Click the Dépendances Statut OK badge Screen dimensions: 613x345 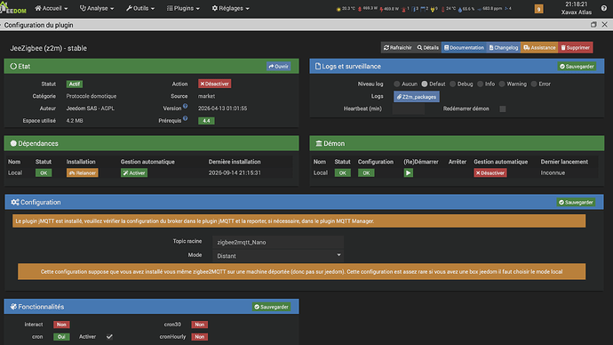coord(44,172)
